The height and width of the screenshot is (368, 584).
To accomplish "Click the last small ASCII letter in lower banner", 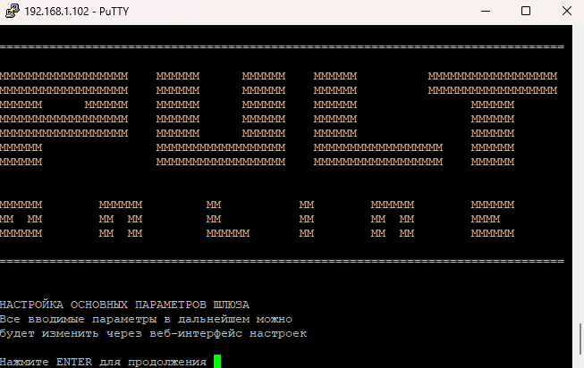I will (x=493, y=219).
